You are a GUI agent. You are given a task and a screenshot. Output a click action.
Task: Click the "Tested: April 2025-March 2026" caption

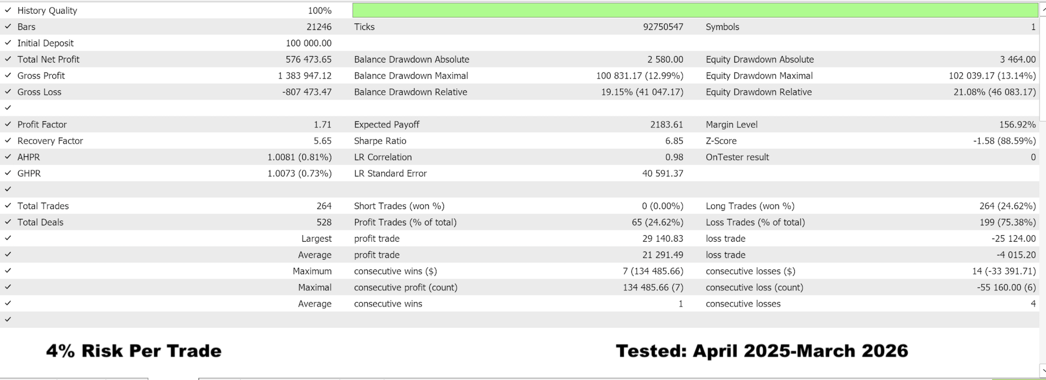point(762,351)
